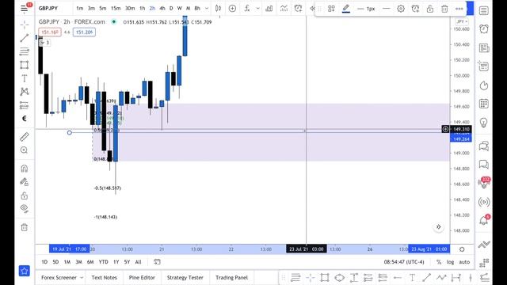Toggle lock on the selected drawing

pyautogui.click(x=429, y=9)
